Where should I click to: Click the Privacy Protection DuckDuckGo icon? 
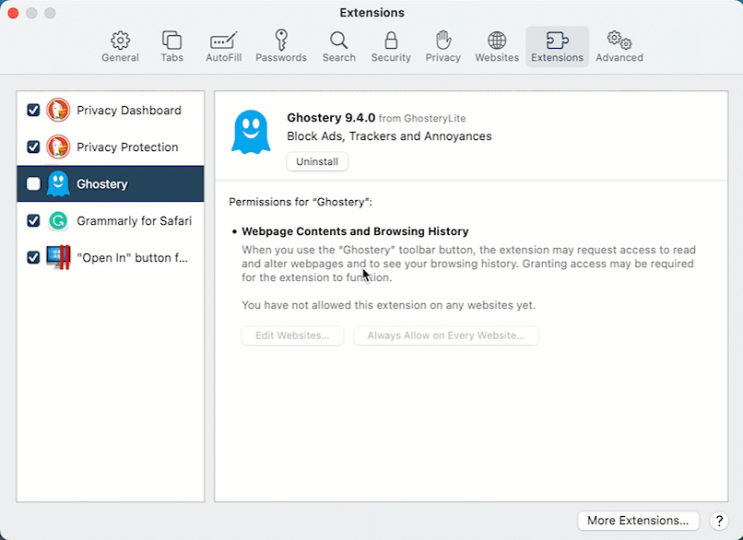pyautogui.click(x=58, y=147)
